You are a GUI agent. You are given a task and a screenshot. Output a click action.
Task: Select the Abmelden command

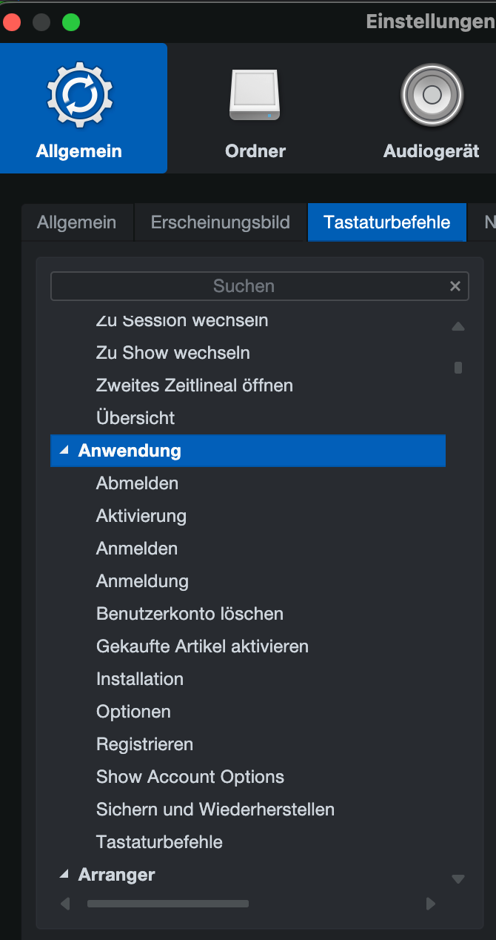[137, 483]
